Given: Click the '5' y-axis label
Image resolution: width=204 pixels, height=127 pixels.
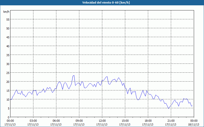Looking at the screenshot, I should (x=9, y=108).
